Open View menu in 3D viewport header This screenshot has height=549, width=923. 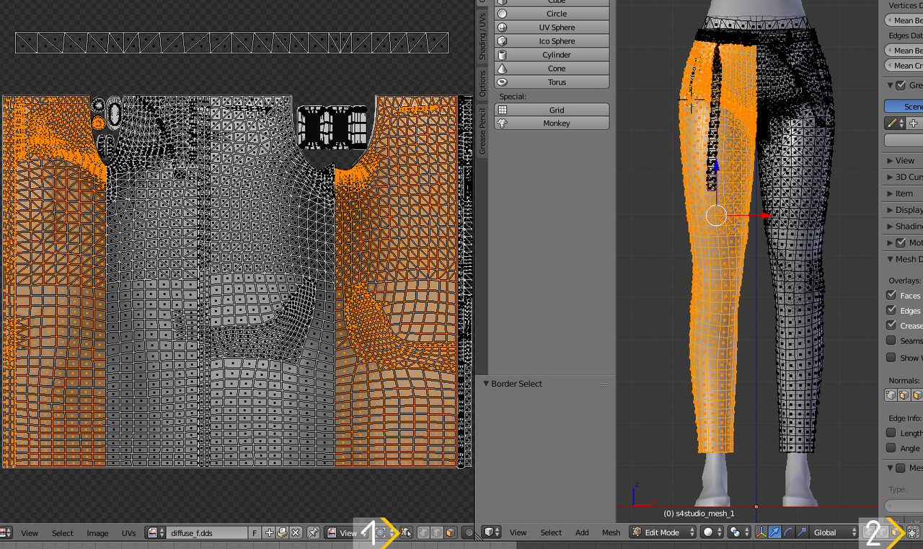518,532
